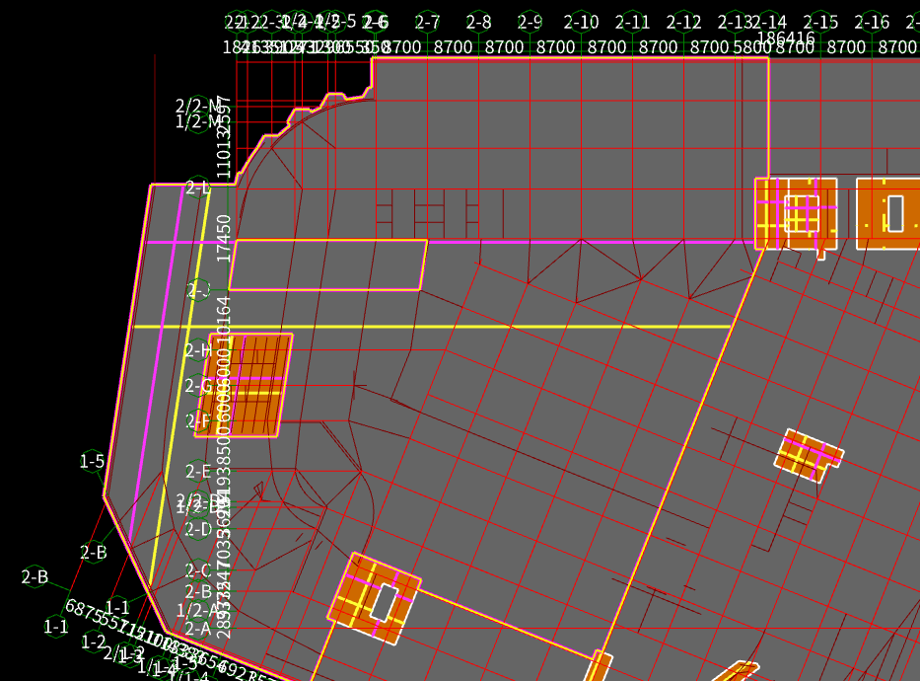Click the 1-5 angled axis label
920x681 pixels.
[92, 461]
